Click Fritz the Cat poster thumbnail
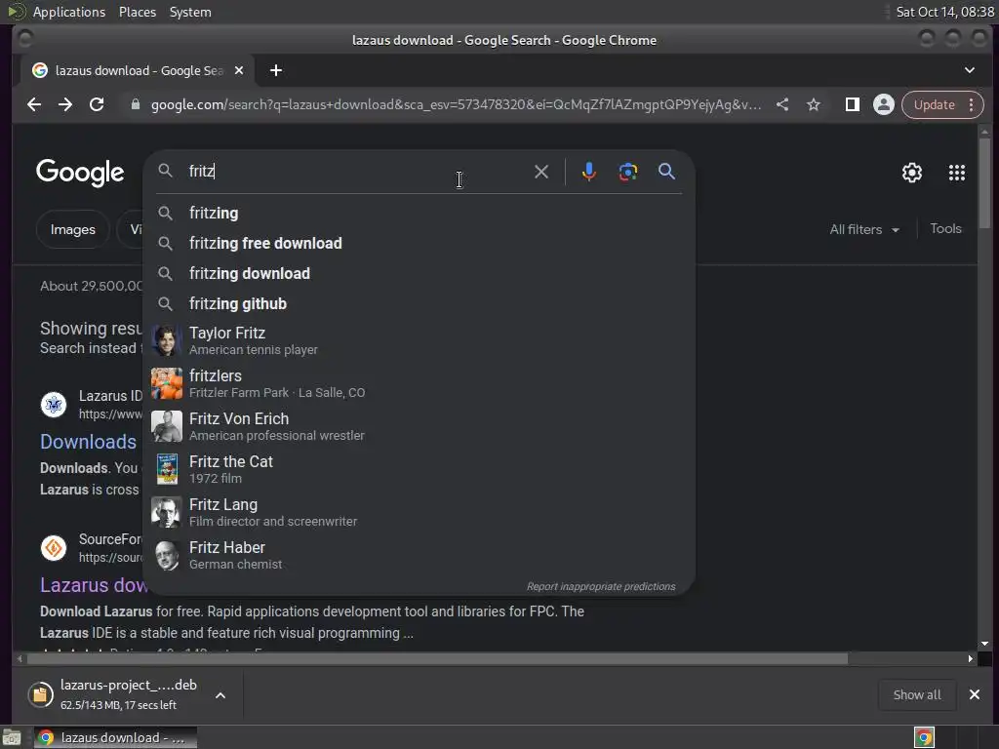The image size is (999, 749). pos(166,469)
